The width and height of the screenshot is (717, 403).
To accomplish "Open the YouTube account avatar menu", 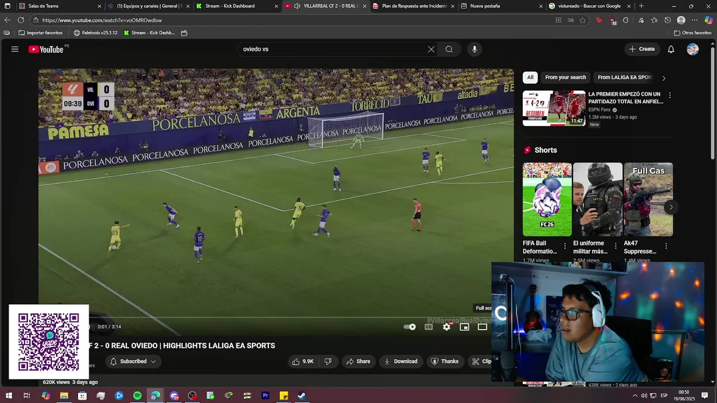I will pyautogui.click(x=693, y=49).
